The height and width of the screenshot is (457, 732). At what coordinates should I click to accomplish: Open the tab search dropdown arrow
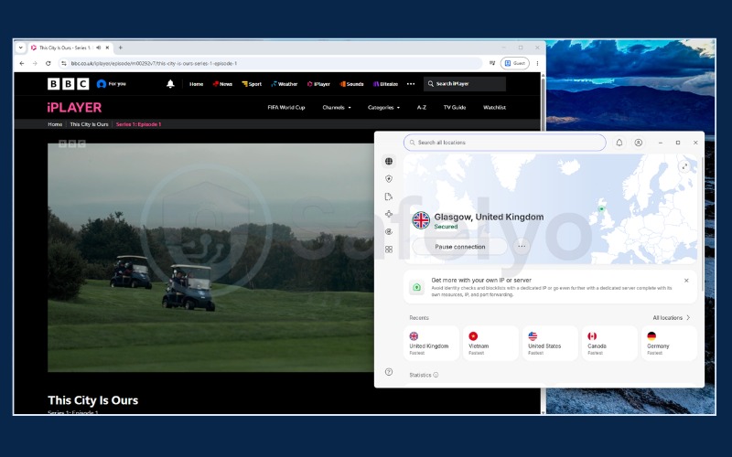20,48
